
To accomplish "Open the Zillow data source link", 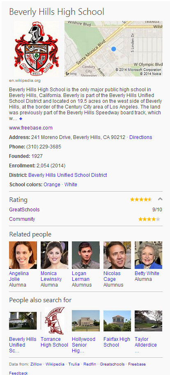I will pyautogui.click(x=36, y=364).
